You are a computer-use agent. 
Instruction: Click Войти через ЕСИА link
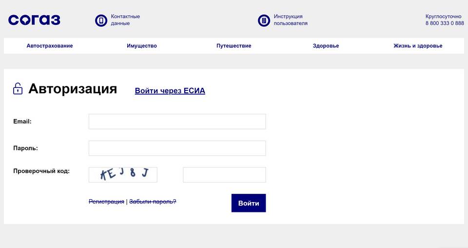[x=170, y=91]
